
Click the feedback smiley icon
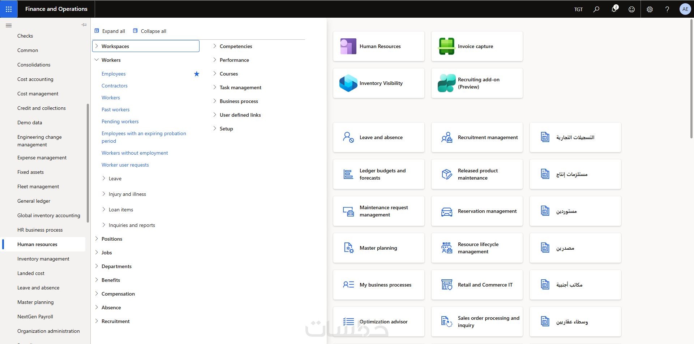tap(631, 9)
